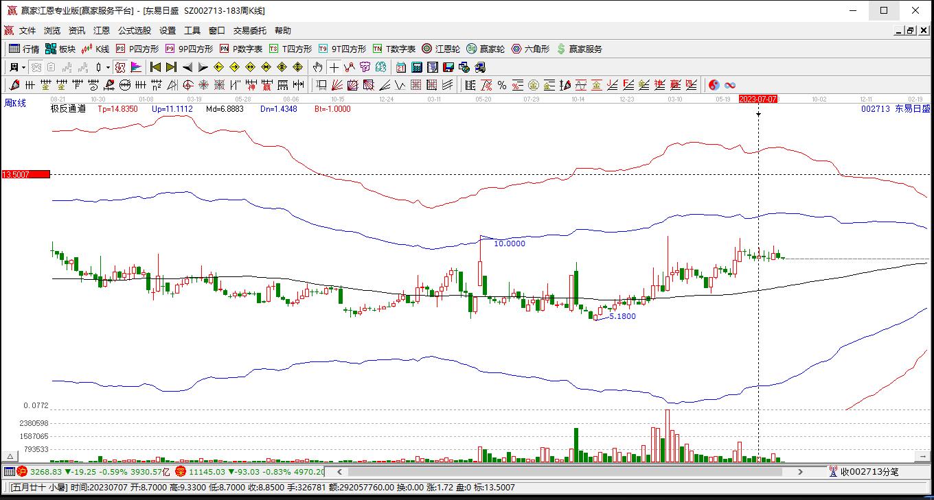Open the P数字表 number table

[x=241, y=49]
